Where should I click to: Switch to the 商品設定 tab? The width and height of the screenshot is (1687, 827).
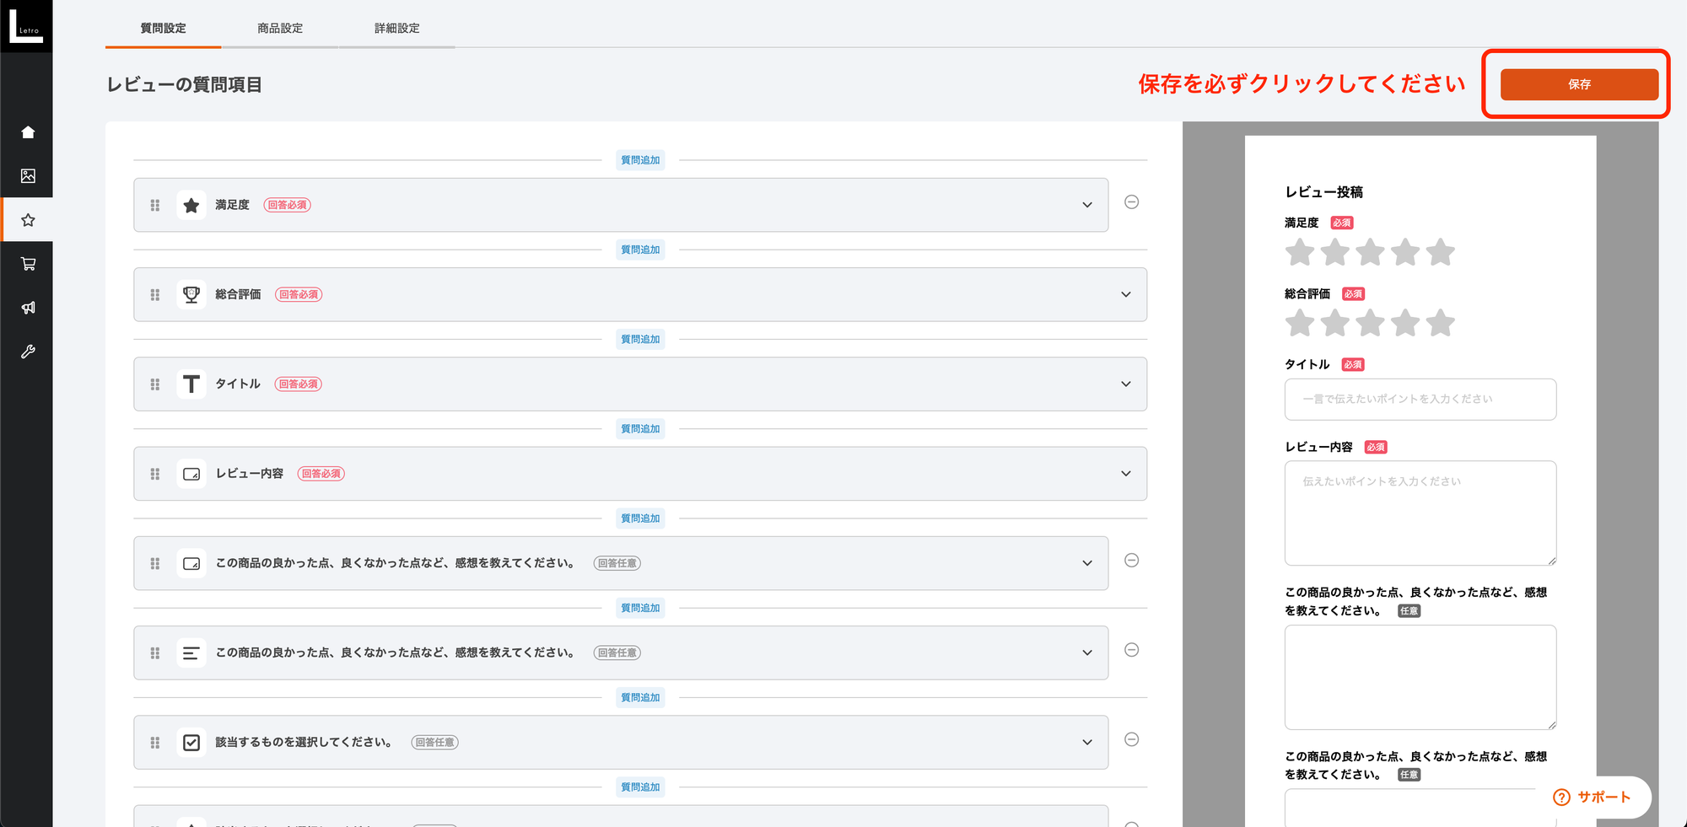[280, 29]
